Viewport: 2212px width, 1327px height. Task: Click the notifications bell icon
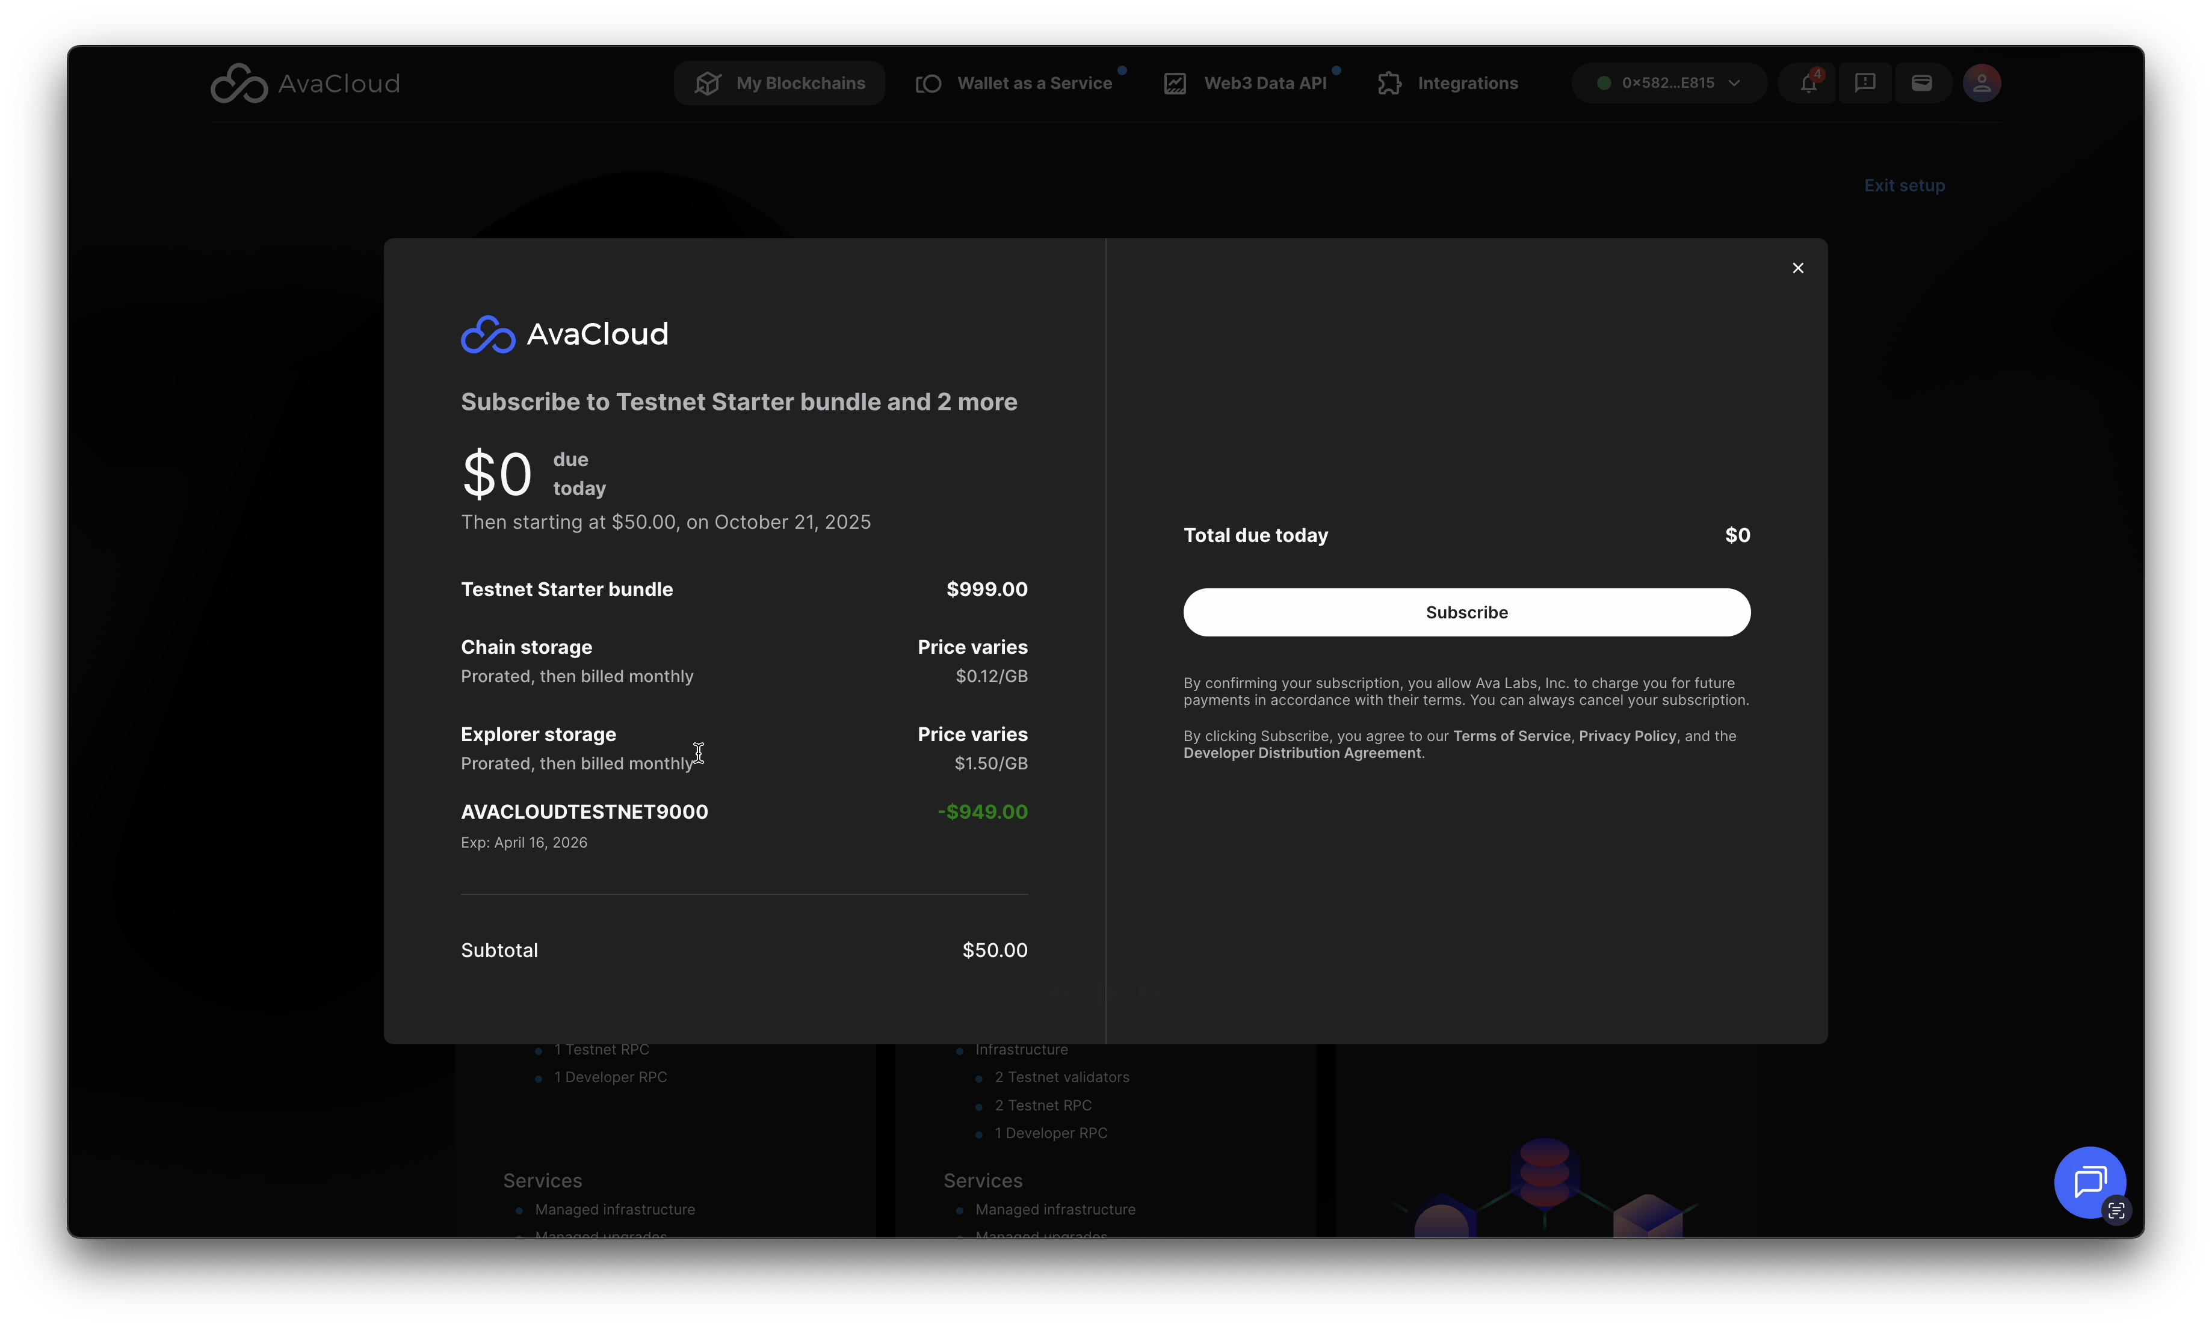coord(1808,83)
